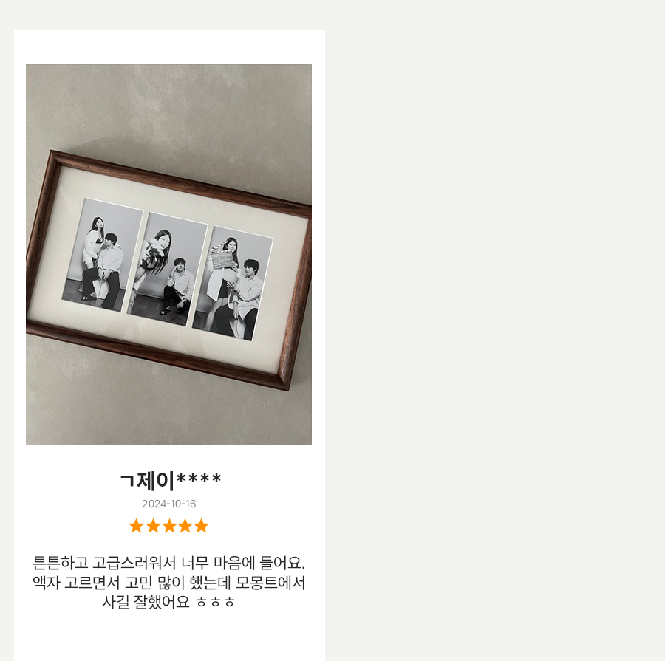This screenshot has width=665, height=661.
Task: Click the clapperboard held in right photo
Action: point(221,260)
